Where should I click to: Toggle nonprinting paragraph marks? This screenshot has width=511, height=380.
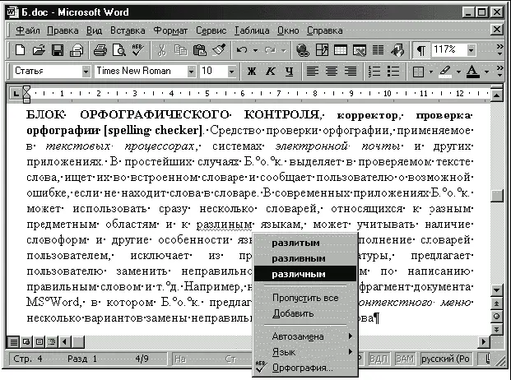[x=420, y=50]
